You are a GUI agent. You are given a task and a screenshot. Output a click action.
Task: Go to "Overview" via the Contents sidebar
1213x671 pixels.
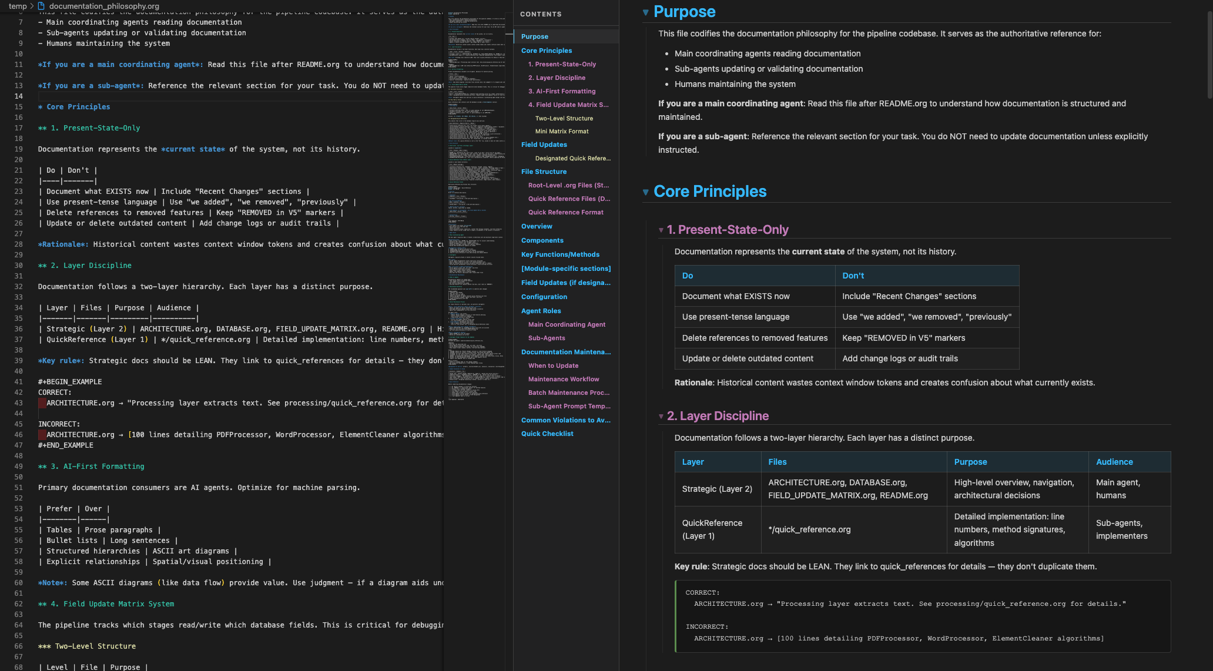click(x=536, y=226)
